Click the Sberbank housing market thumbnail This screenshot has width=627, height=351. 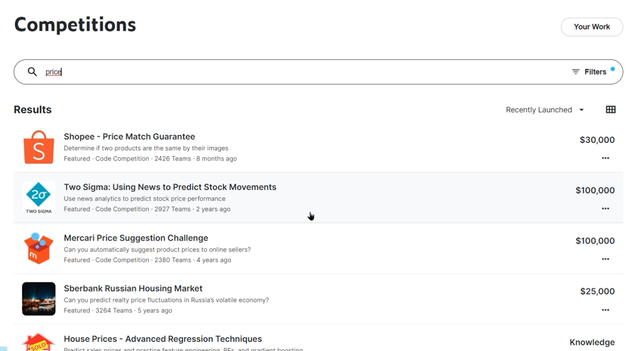click(x=39, y=299)
